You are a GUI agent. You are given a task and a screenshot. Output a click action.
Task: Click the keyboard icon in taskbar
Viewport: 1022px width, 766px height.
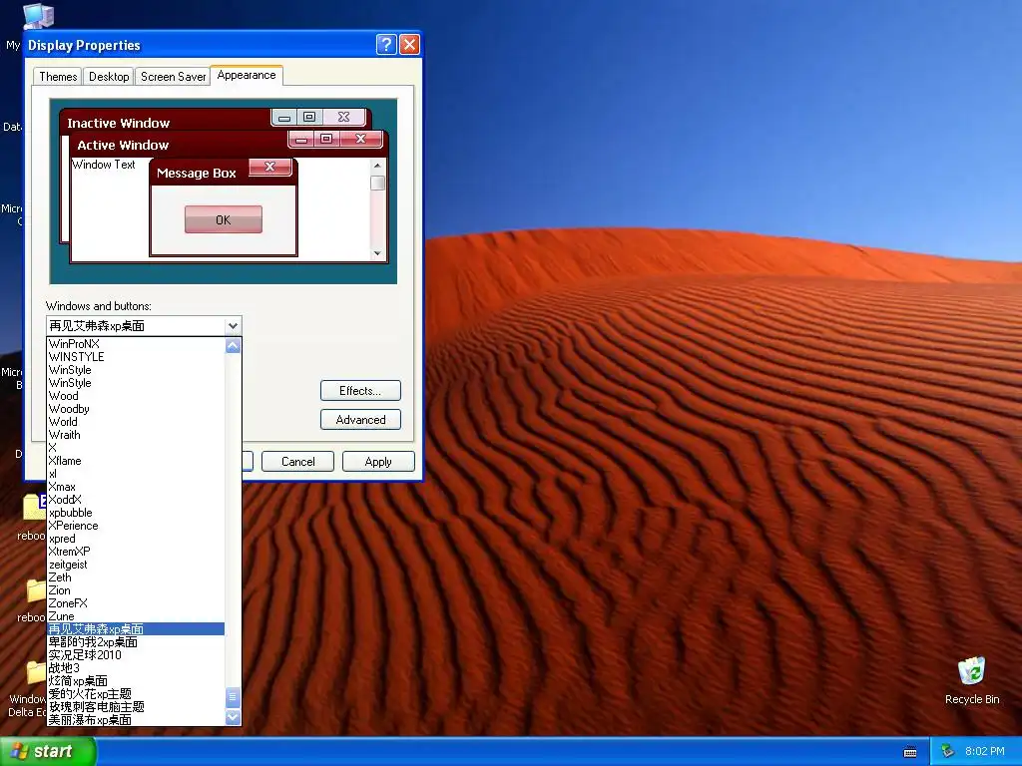pyautogui.click(x=910, y=752)
